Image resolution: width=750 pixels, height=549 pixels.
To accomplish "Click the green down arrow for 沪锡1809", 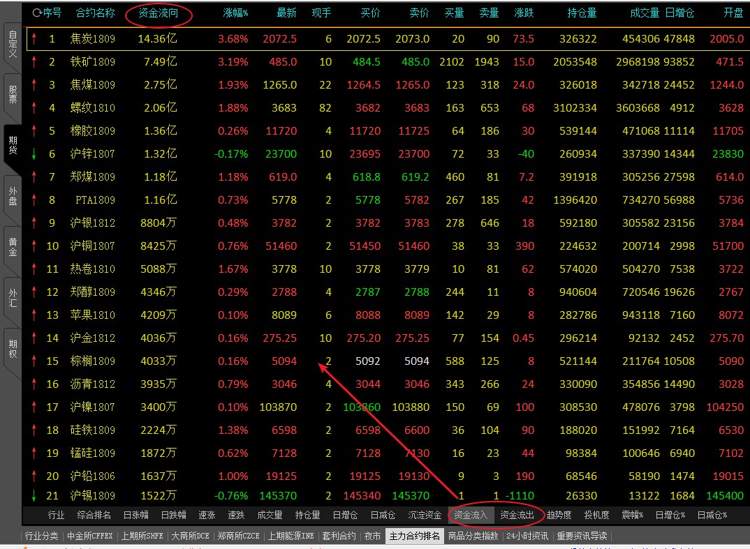I will pos(34,495).
